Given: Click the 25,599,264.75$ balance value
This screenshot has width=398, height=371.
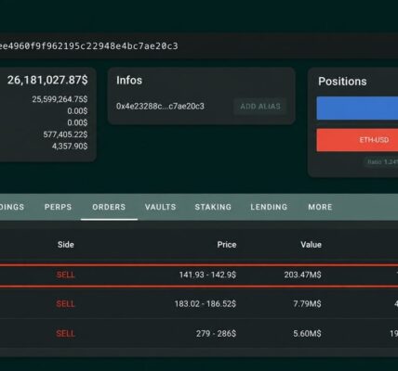Looking at the screenshot, I should (x=60, y=99).
